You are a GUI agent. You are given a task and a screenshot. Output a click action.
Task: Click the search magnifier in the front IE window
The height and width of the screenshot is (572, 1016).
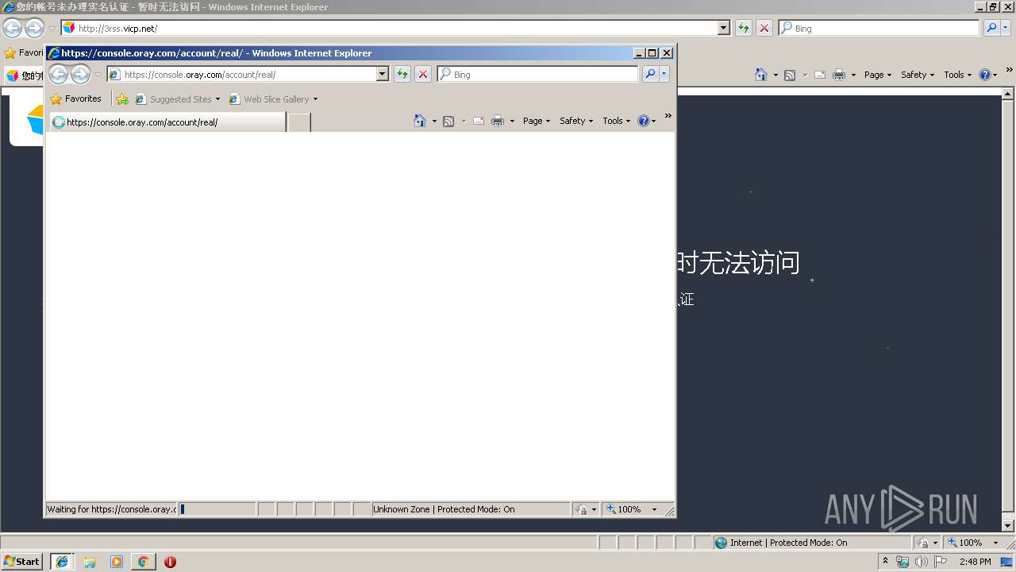650,74
